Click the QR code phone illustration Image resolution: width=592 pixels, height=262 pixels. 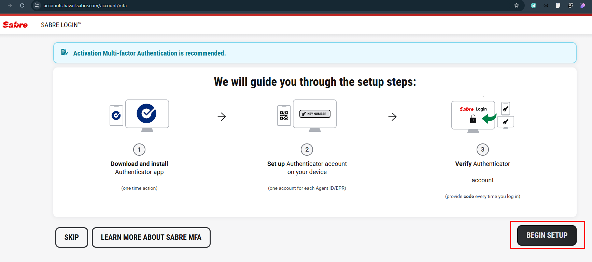point(284,115)
